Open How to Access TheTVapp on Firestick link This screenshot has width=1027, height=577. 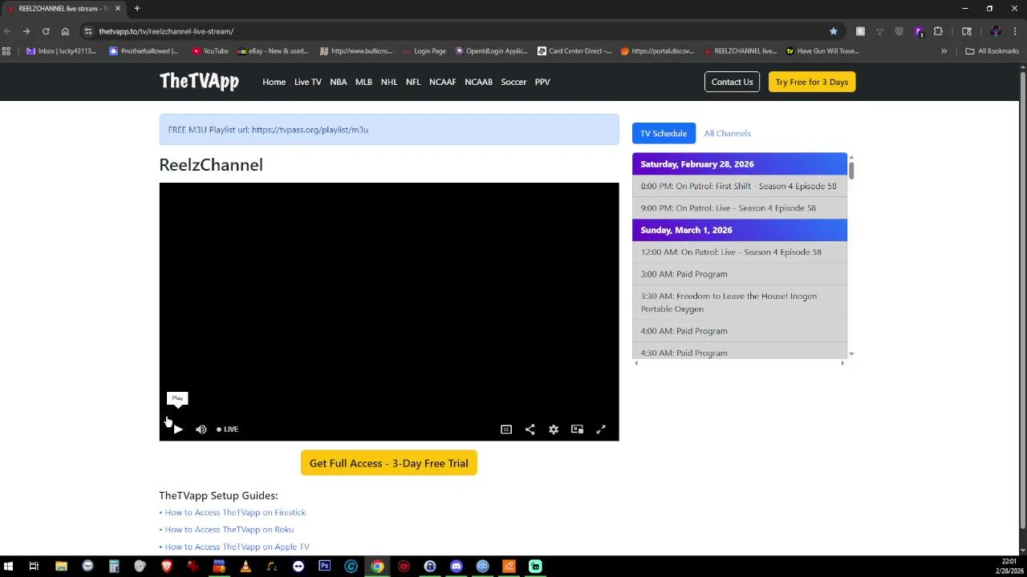(235, 512)
